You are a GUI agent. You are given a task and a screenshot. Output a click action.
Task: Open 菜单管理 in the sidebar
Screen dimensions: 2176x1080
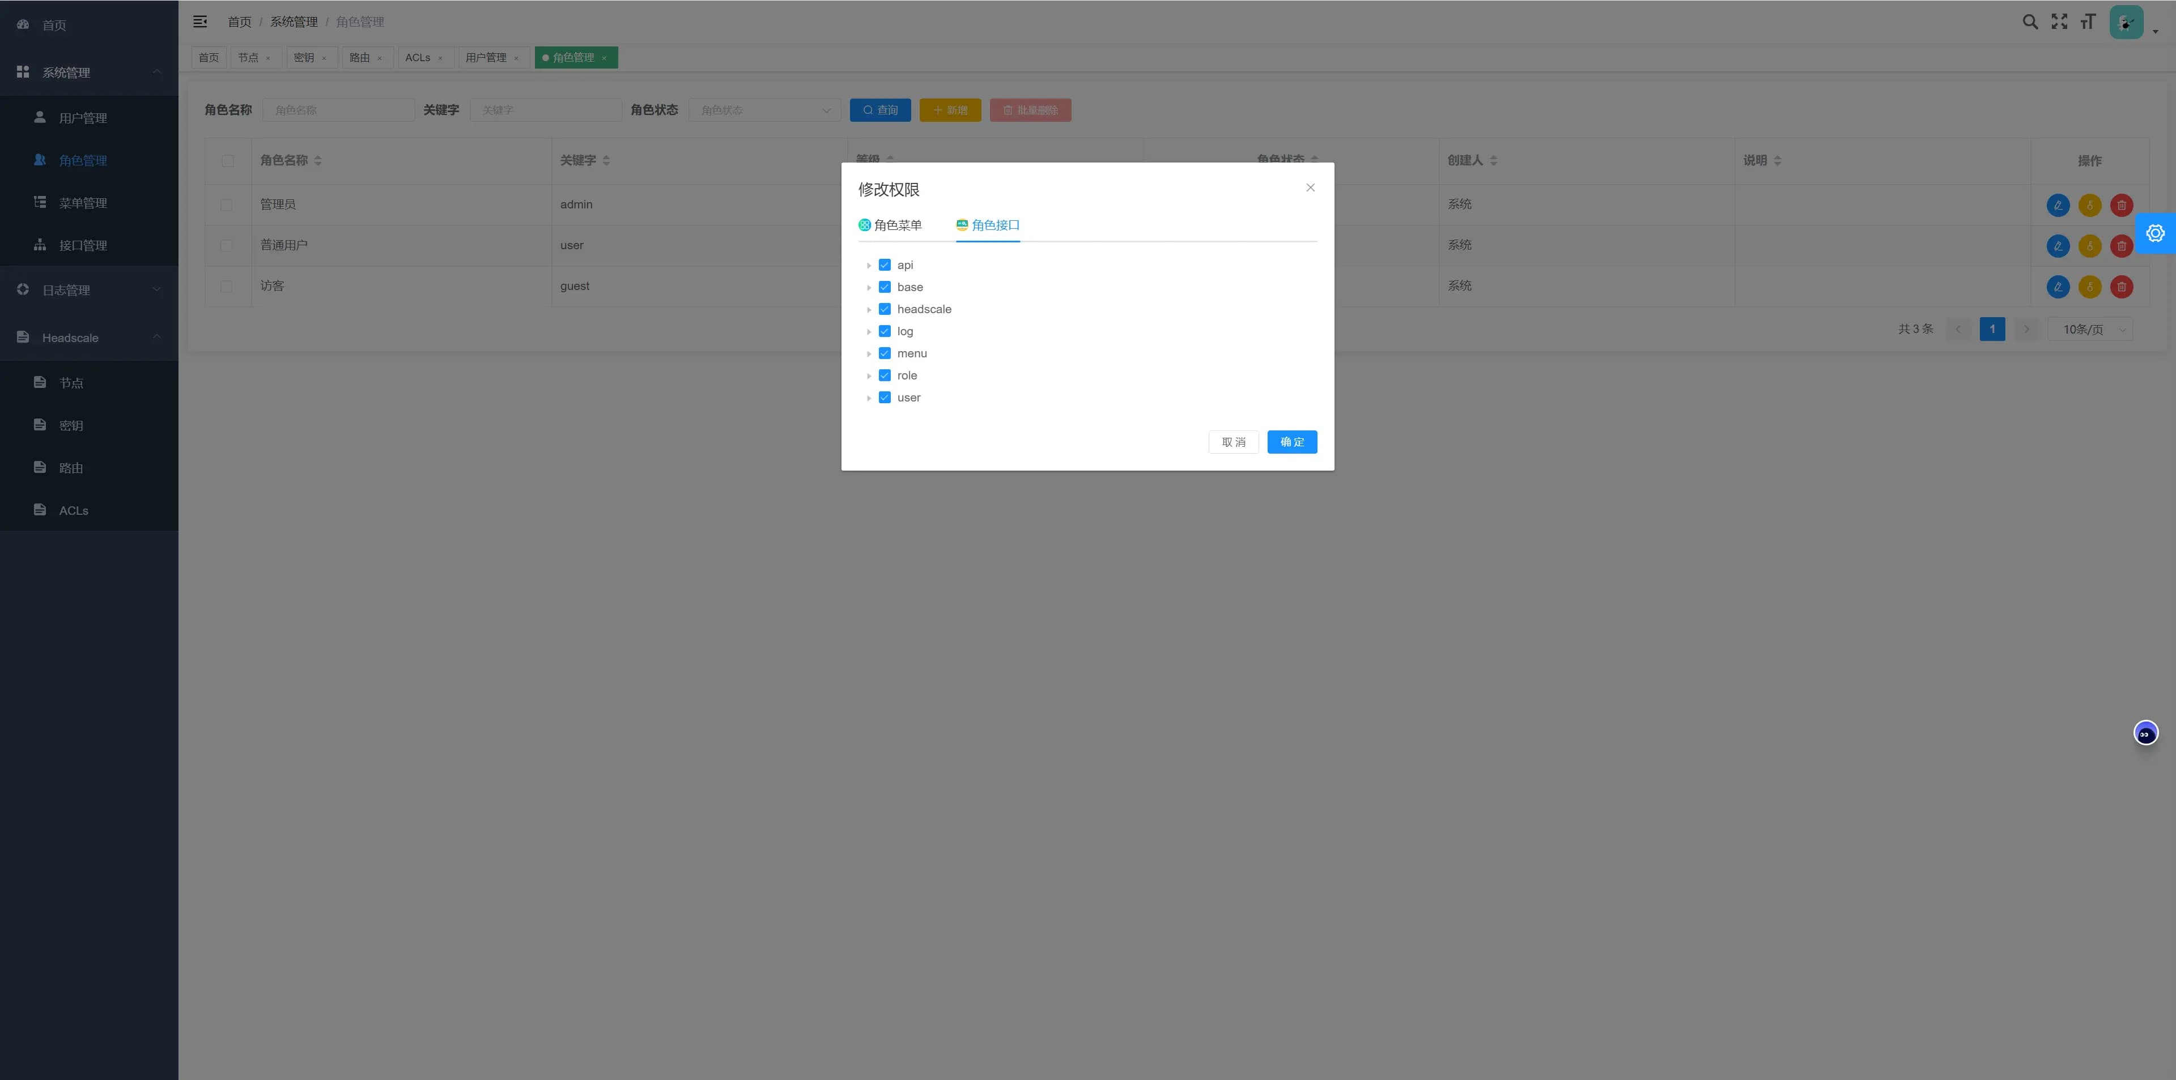click(x=83, y=203)
